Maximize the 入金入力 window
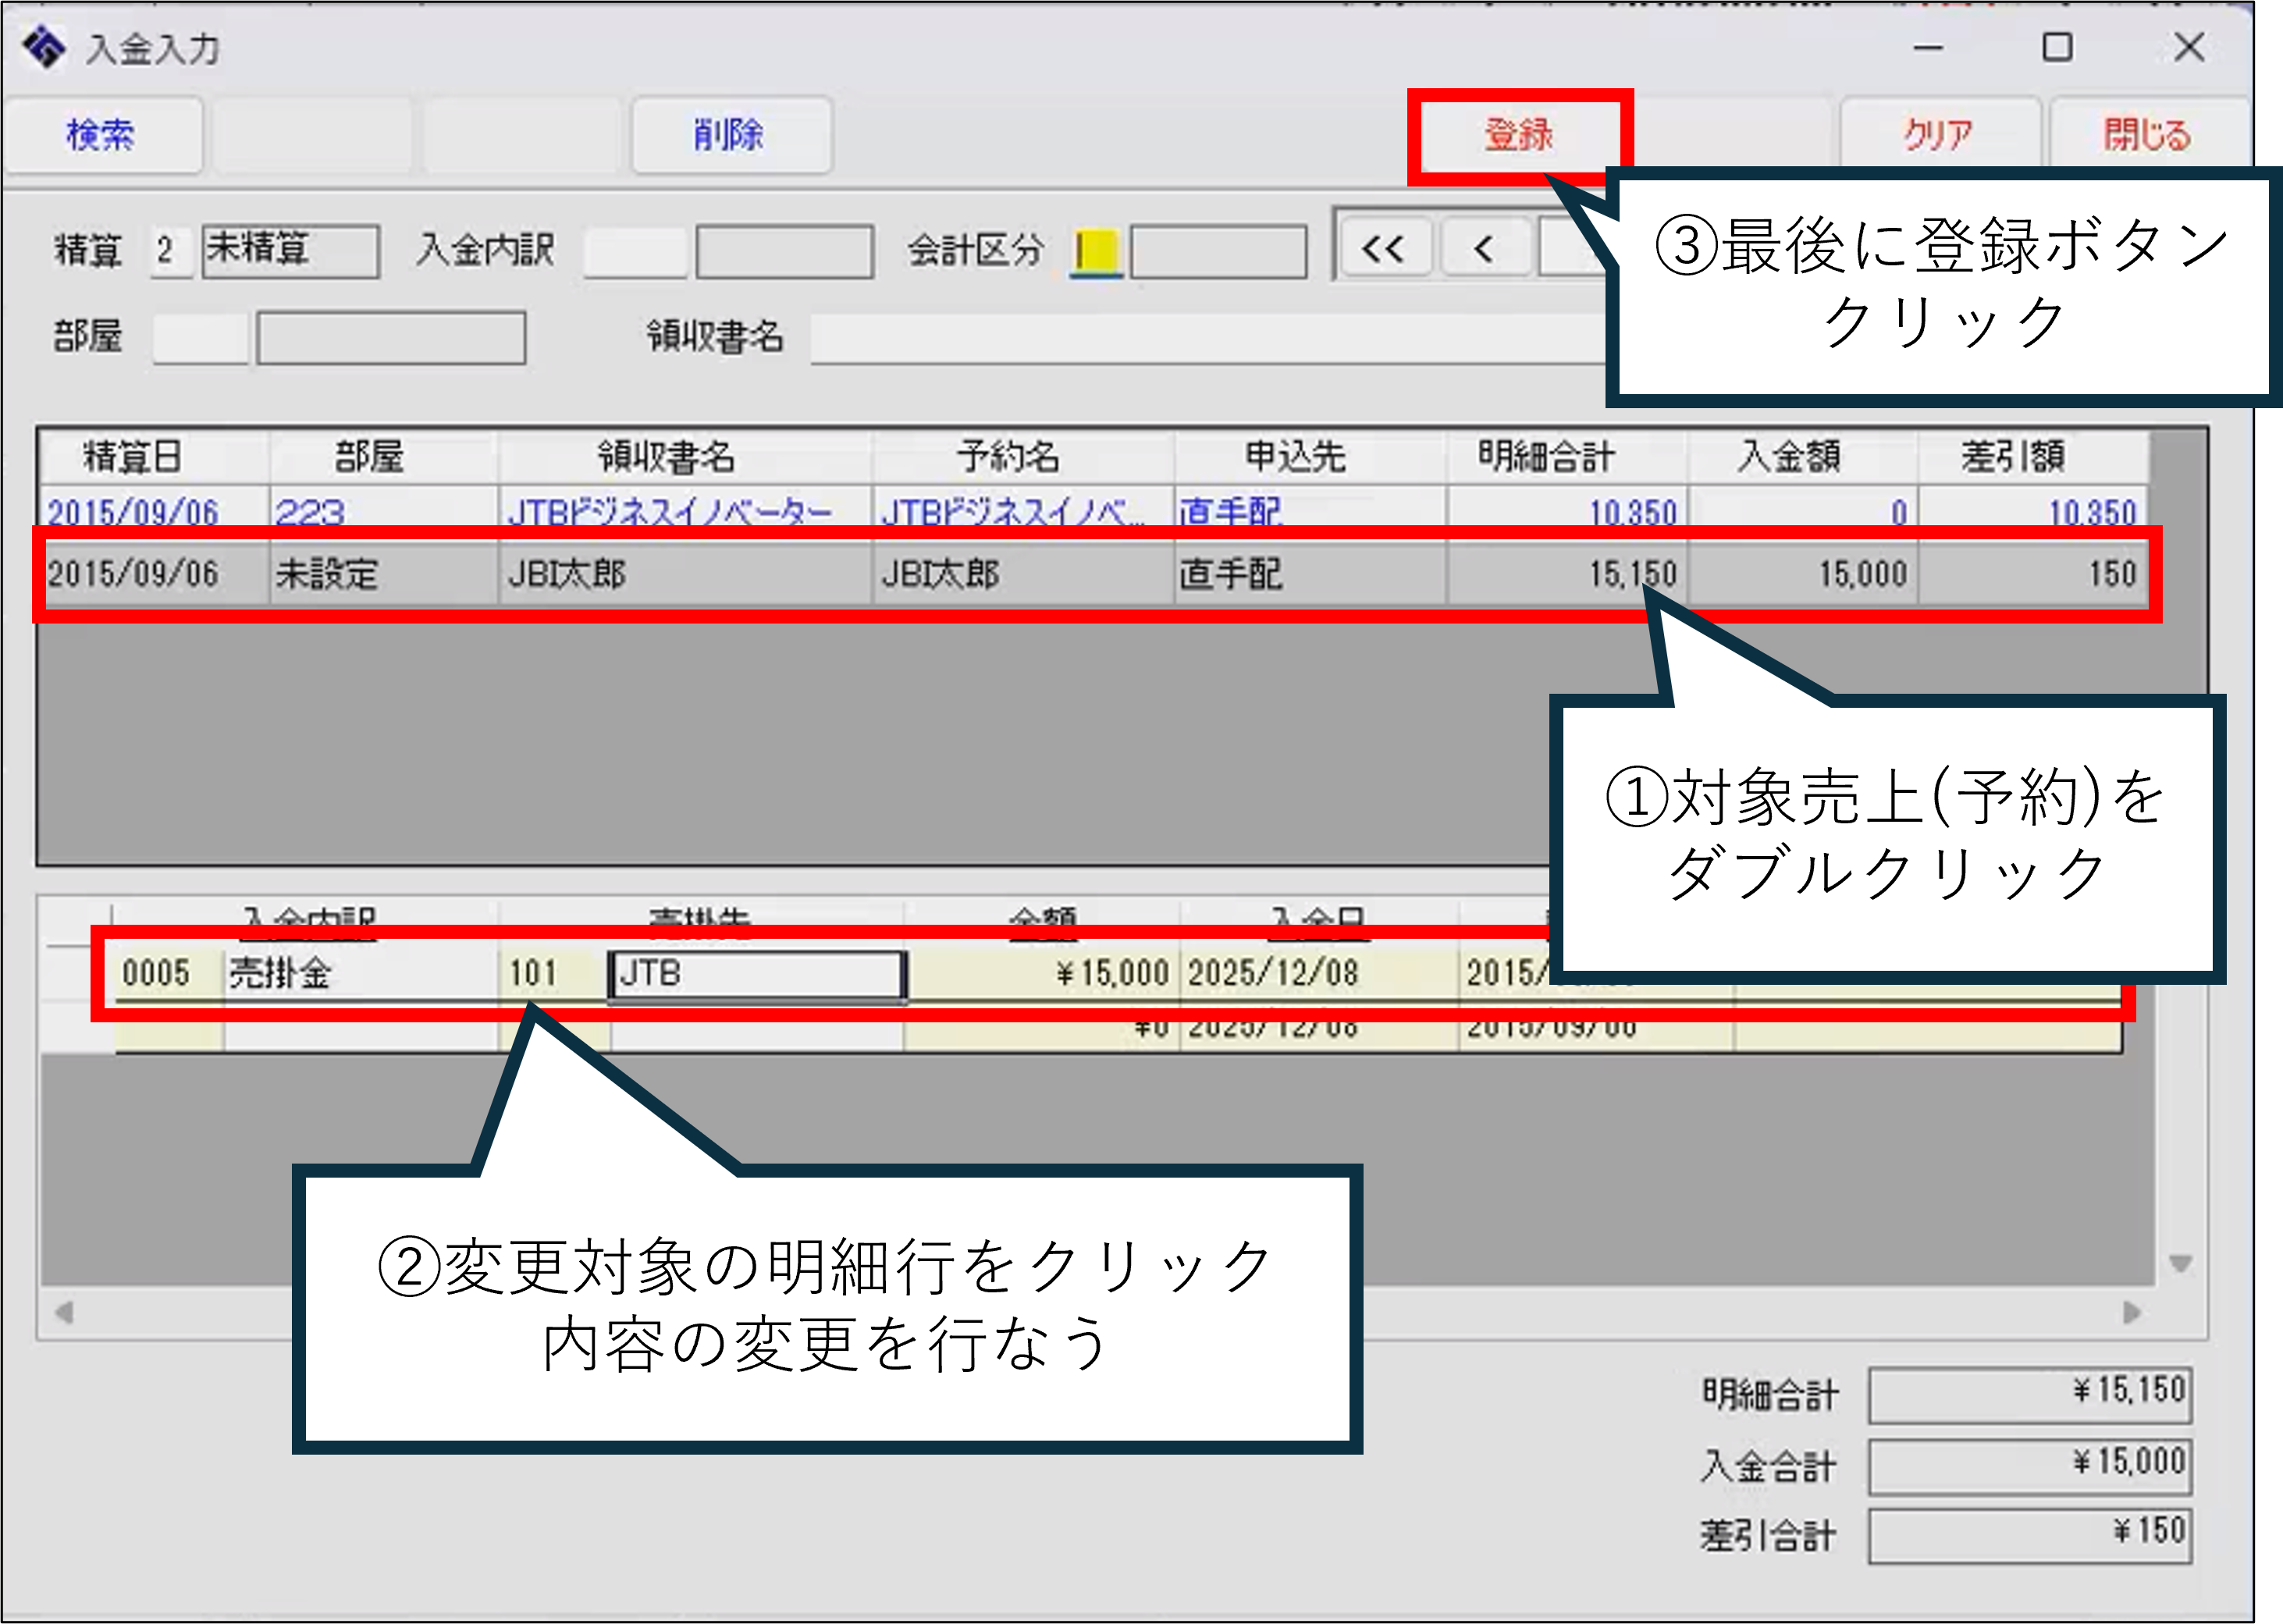 pos(2057,47)
